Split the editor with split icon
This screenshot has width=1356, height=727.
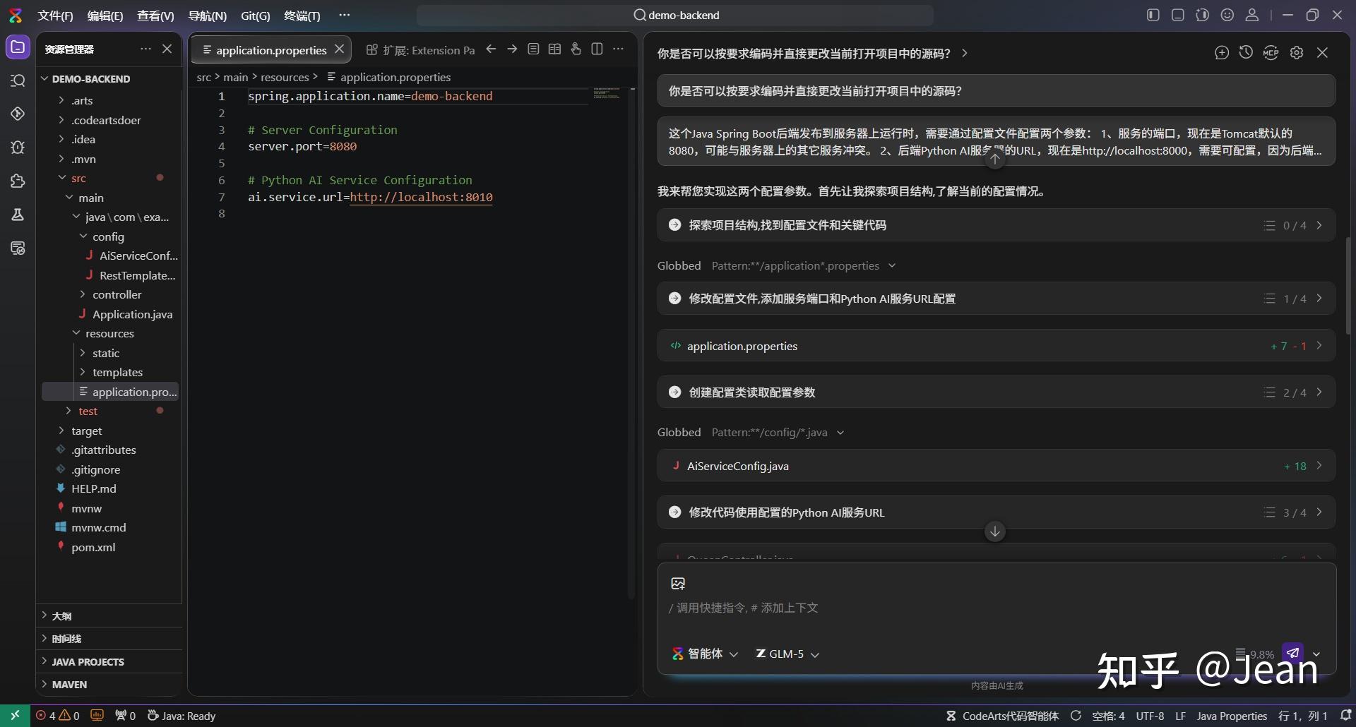[x=597, y=49]
